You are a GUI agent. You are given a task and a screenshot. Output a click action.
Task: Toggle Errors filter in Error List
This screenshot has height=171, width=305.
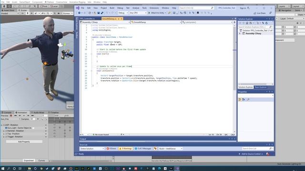point(111,149)
